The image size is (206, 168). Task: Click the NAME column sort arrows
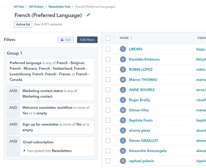point(131,38)
